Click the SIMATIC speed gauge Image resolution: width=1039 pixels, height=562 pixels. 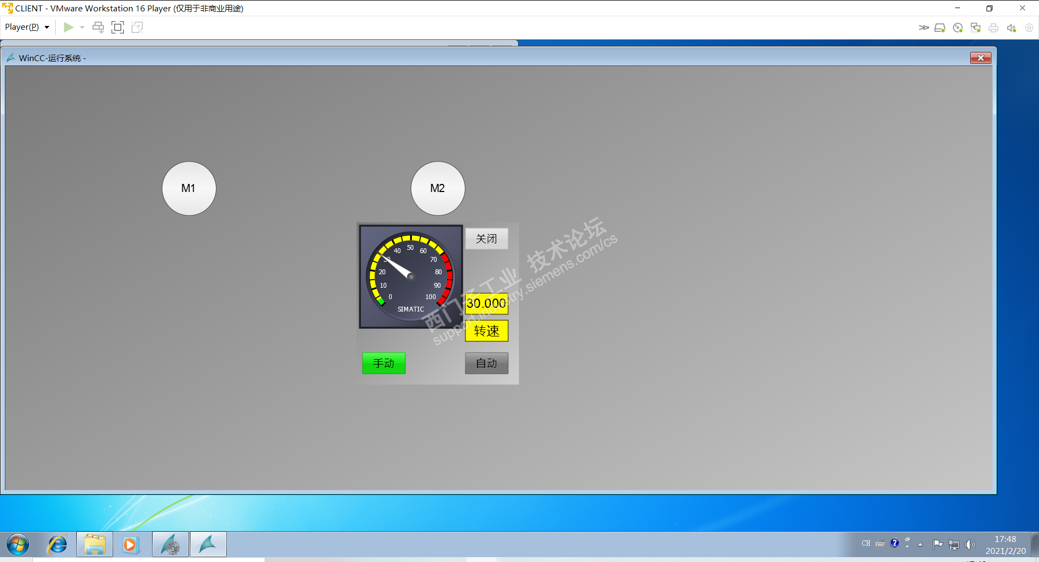click(411, 276)
